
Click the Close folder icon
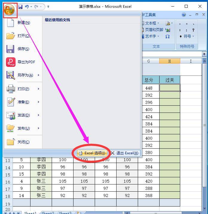click(11, 142)
